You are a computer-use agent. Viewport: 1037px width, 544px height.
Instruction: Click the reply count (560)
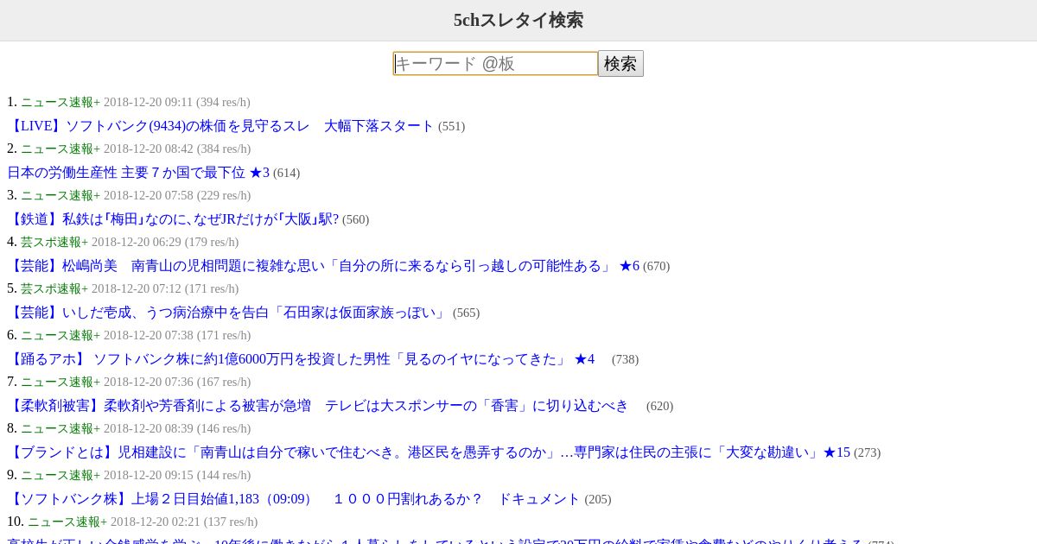[355, 219]
